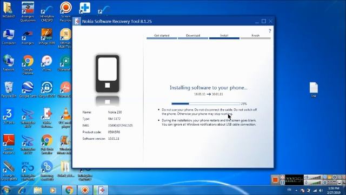Launch Google Earth shortcut
Image resolution: width=346 pixels, height=195 pixels.
[x=28, y=89]
